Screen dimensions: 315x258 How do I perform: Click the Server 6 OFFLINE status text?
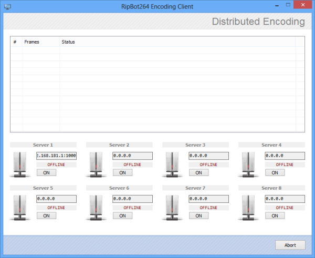[x=132, y=208]
